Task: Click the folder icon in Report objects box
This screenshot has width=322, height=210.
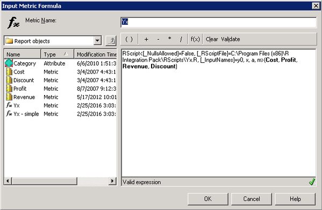Action: (x=9, y=41)
